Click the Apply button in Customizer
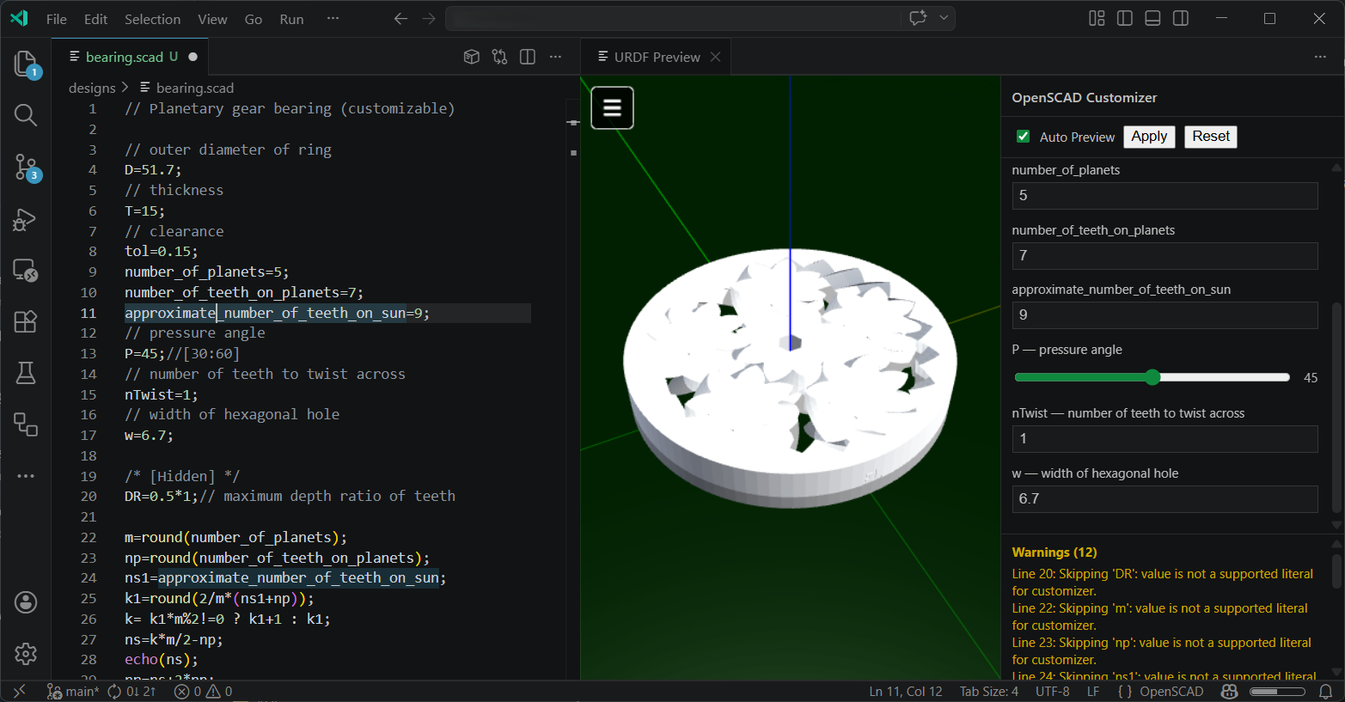1345x702 pixels. (x=1149, y=136)
